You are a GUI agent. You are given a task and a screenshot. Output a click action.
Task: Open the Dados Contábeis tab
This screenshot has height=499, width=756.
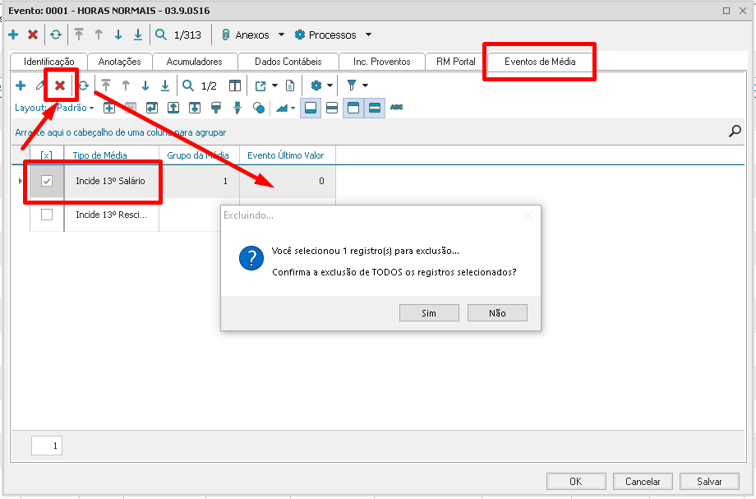[288, 62]
